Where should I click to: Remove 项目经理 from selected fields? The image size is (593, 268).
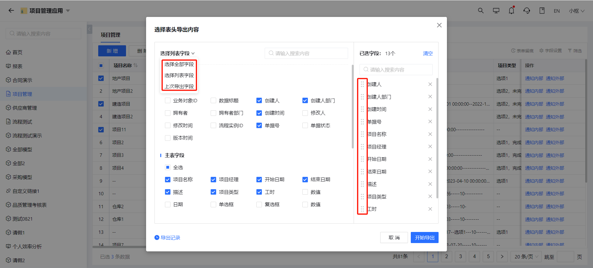(430, 147)
